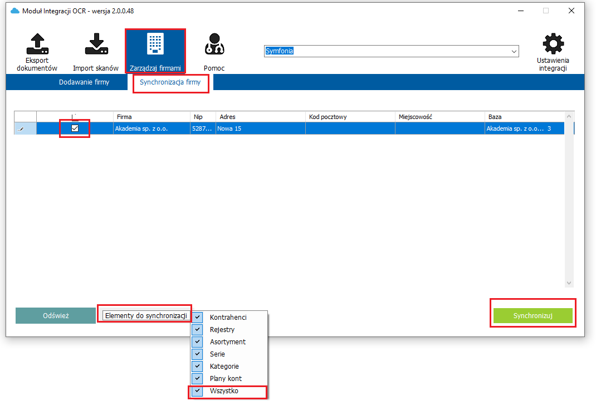This screenshot has width=596, height=401.
Task: Click the cloud app icon in title bar
Action: click(x=15, y=11)
